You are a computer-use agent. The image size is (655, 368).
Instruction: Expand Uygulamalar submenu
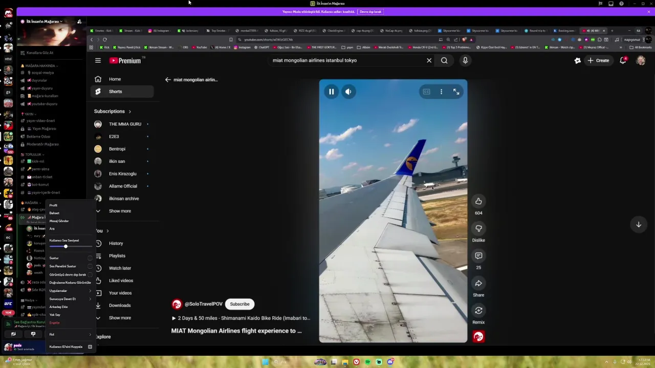[70, 291]
